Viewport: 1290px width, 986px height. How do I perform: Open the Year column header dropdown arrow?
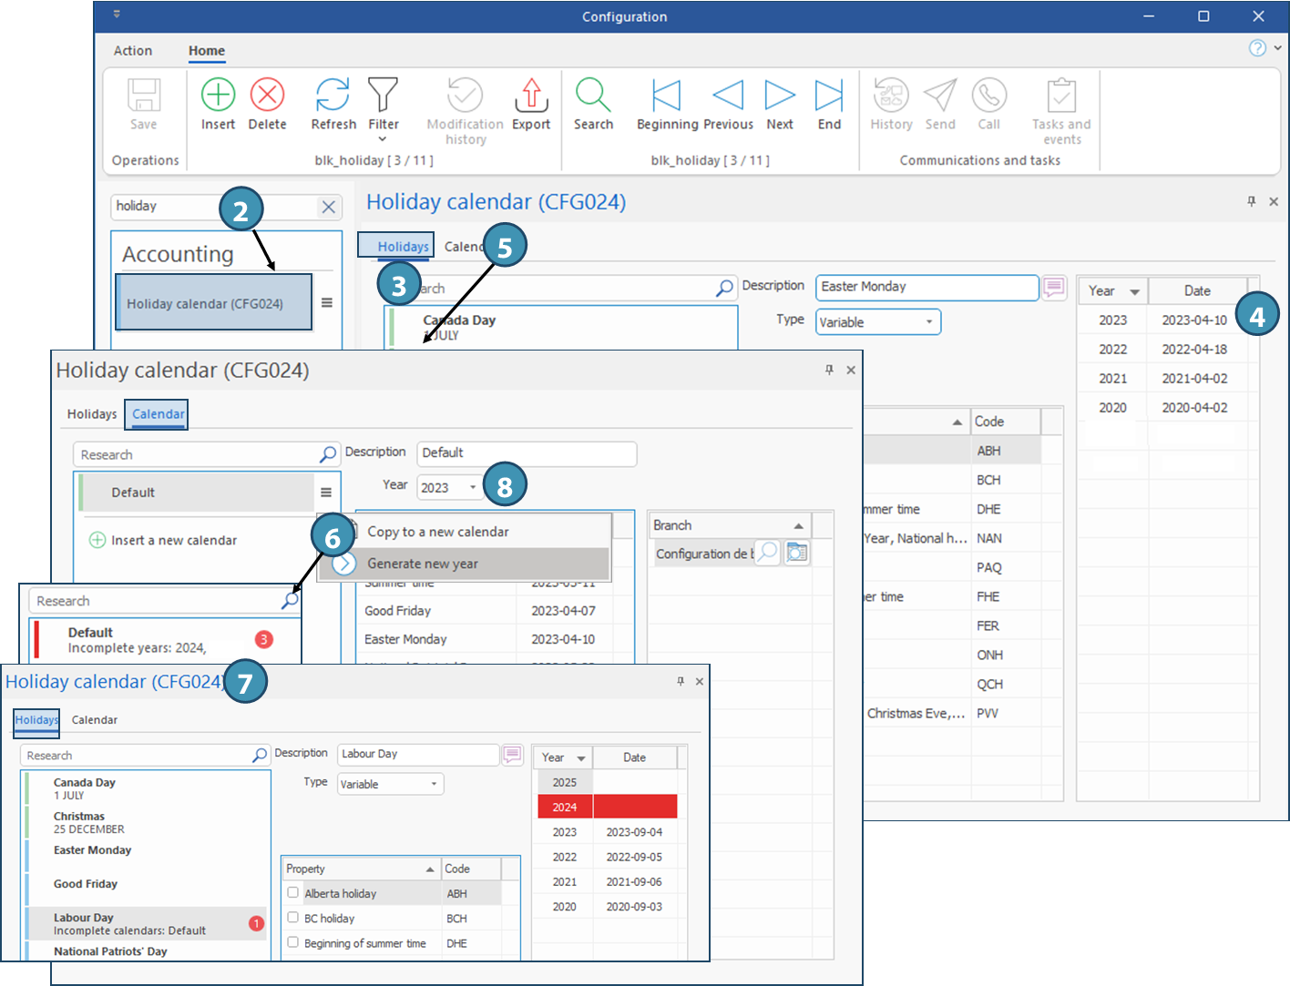pos(1134,291)
